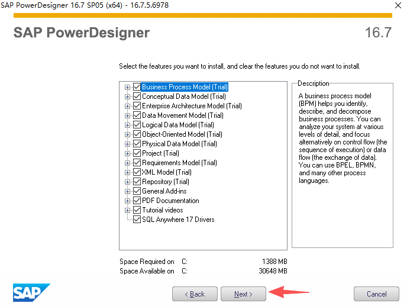Select the Physical Data Model (Trial) label
The height and width of the screenshot is (306, 407).
[x=179, y=144]
